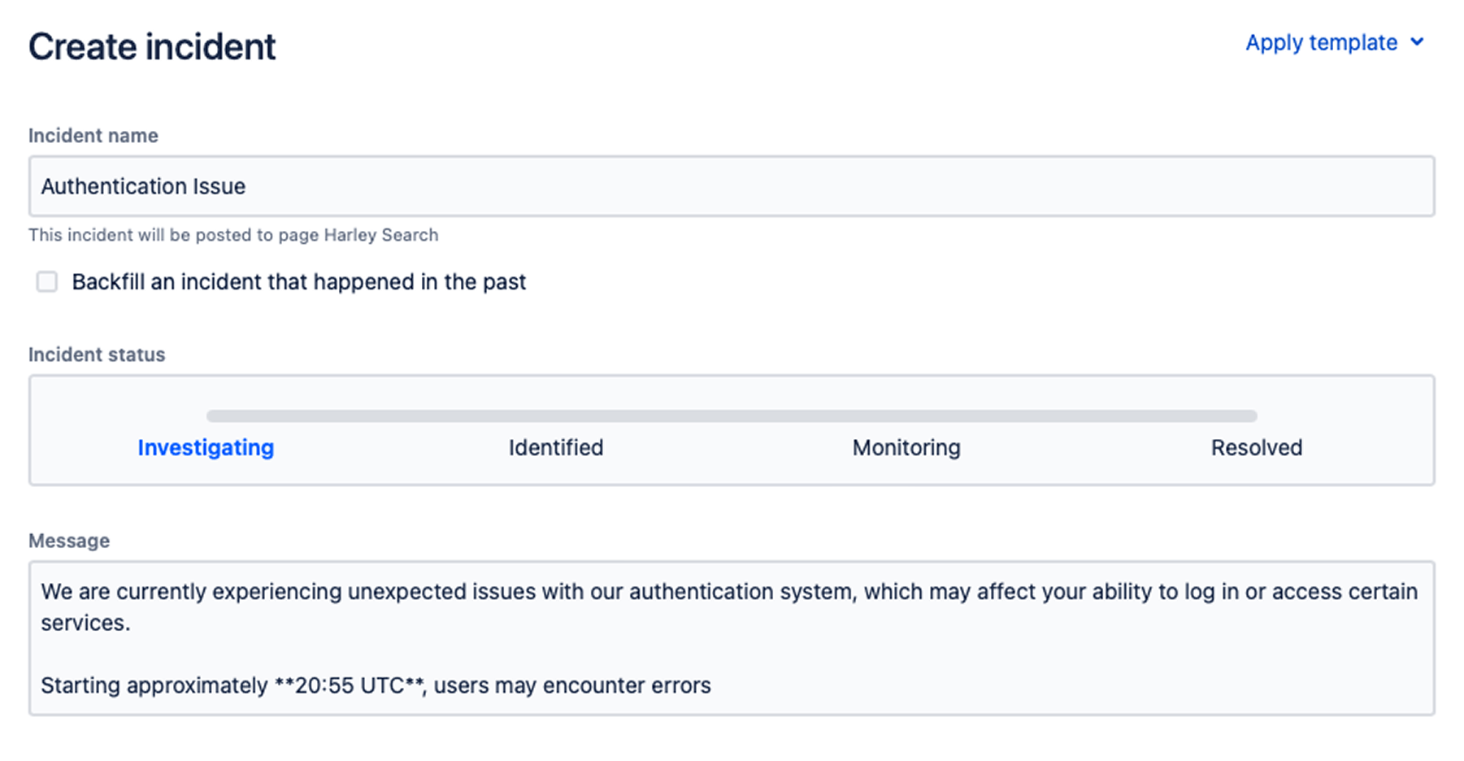1464x761 pixels.
Task: Click the Authentication Issue text box
Action: 732,186
